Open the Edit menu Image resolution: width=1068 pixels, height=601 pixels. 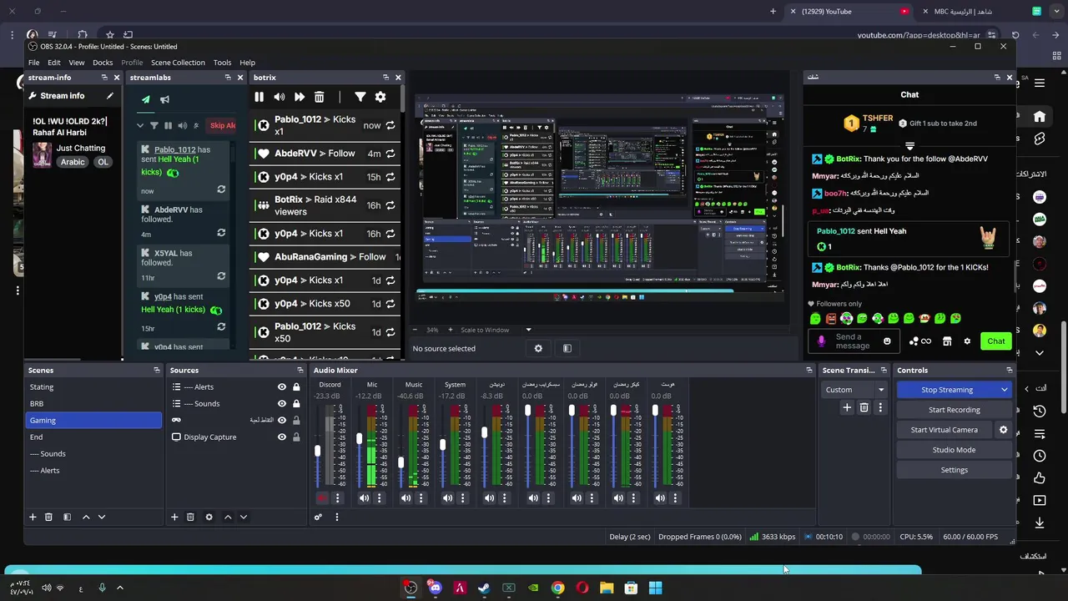(x=53, y=63)
